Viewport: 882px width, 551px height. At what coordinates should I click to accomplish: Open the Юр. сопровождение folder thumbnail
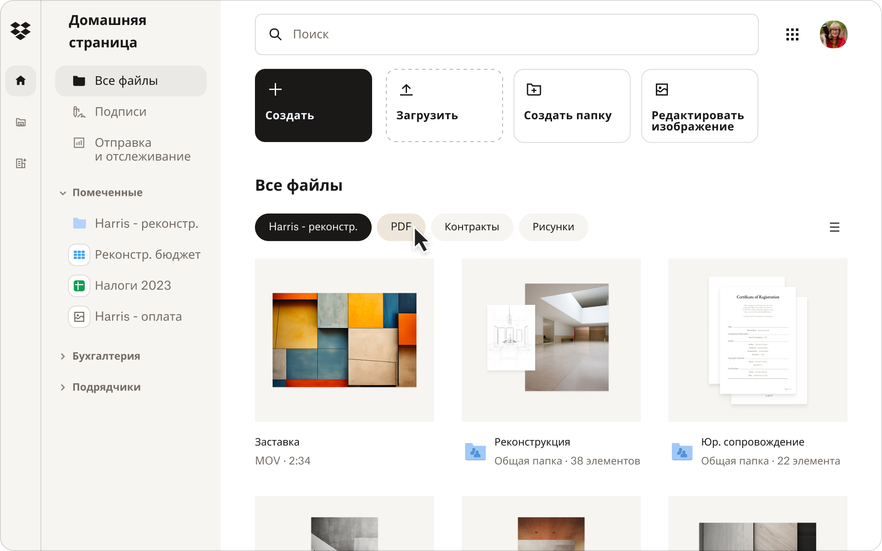pyautogui.click(x=758, y=340)
